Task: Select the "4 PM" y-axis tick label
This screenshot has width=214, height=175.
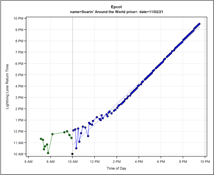Action: click(x=20, y=86)
